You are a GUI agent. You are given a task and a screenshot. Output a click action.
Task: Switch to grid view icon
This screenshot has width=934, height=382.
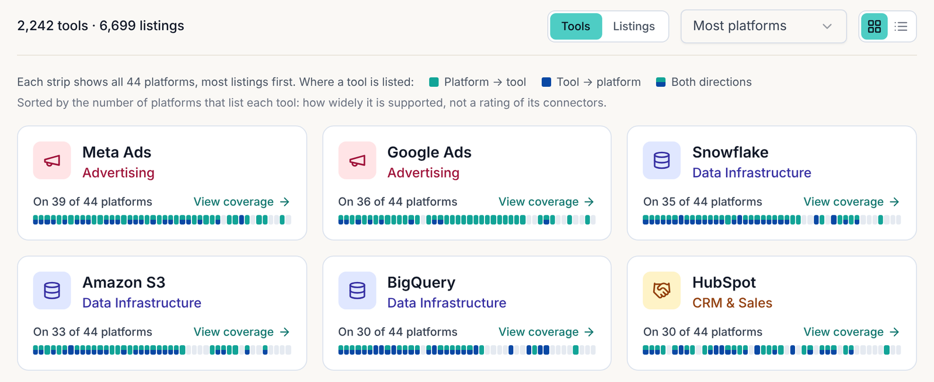[x=874, y=26]
